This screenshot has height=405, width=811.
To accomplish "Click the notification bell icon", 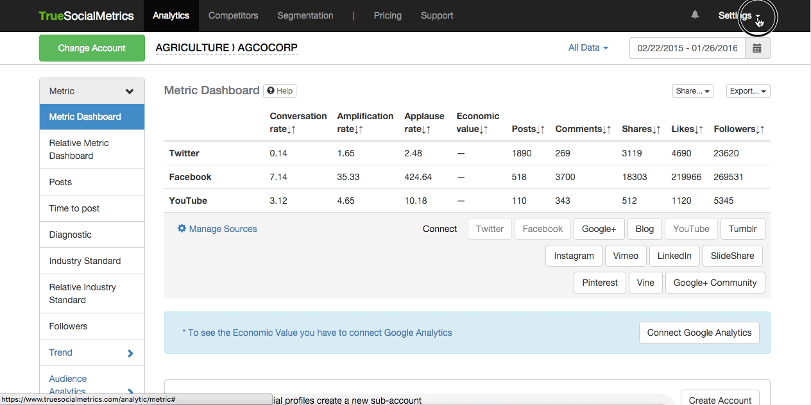I will point(695,15).
